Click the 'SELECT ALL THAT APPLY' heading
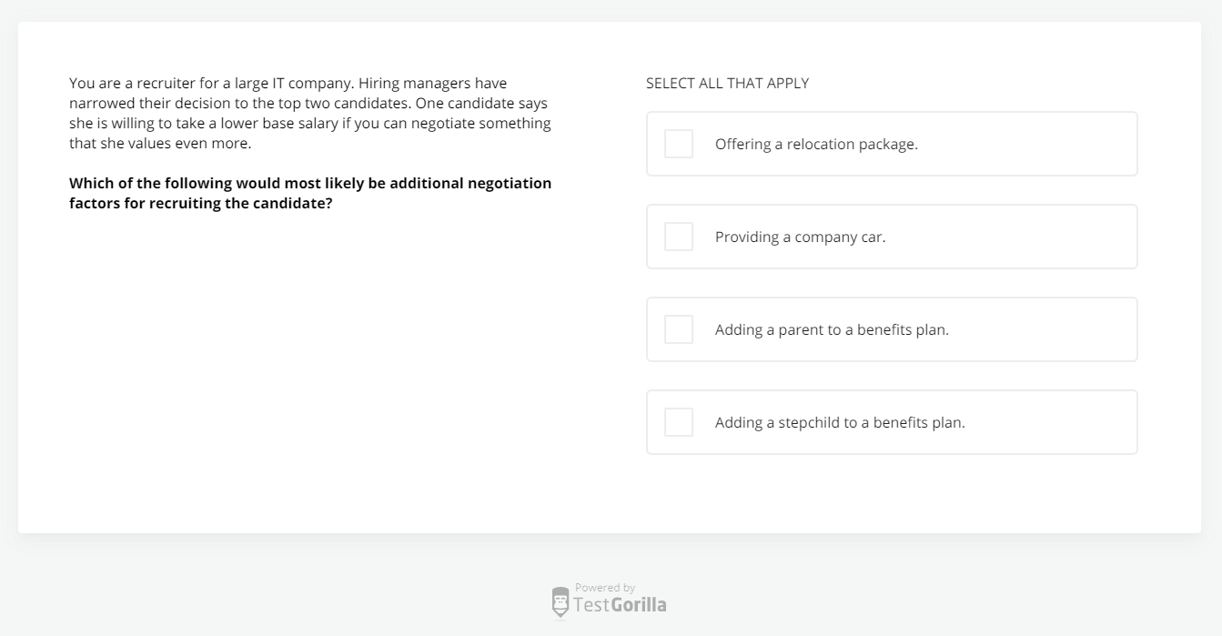The height and width of the screenshot is (636, 1222). 727,84
